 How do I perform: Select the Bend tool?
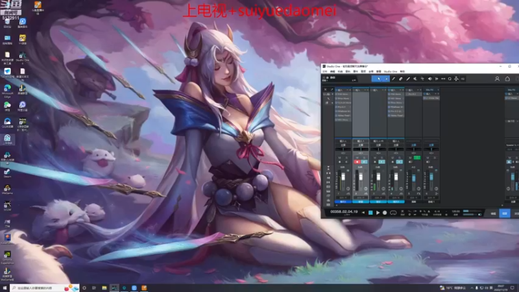(x=422, y=79)
